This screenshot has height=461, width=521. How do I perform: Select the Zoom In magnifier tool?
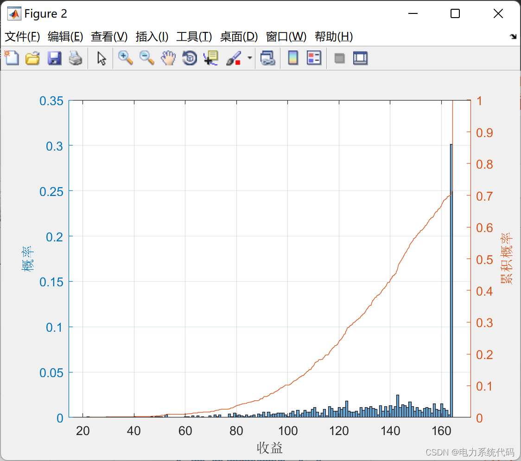coord(125,58)
